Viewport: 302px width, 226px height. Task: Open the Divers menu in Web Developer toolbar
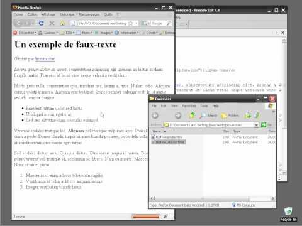[148, 33]
